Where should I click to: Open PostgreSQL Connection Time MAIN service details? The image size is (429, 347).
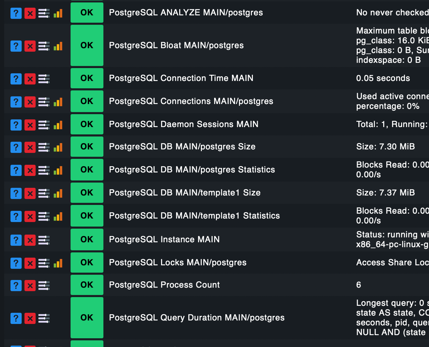click(x=181, y=78)
